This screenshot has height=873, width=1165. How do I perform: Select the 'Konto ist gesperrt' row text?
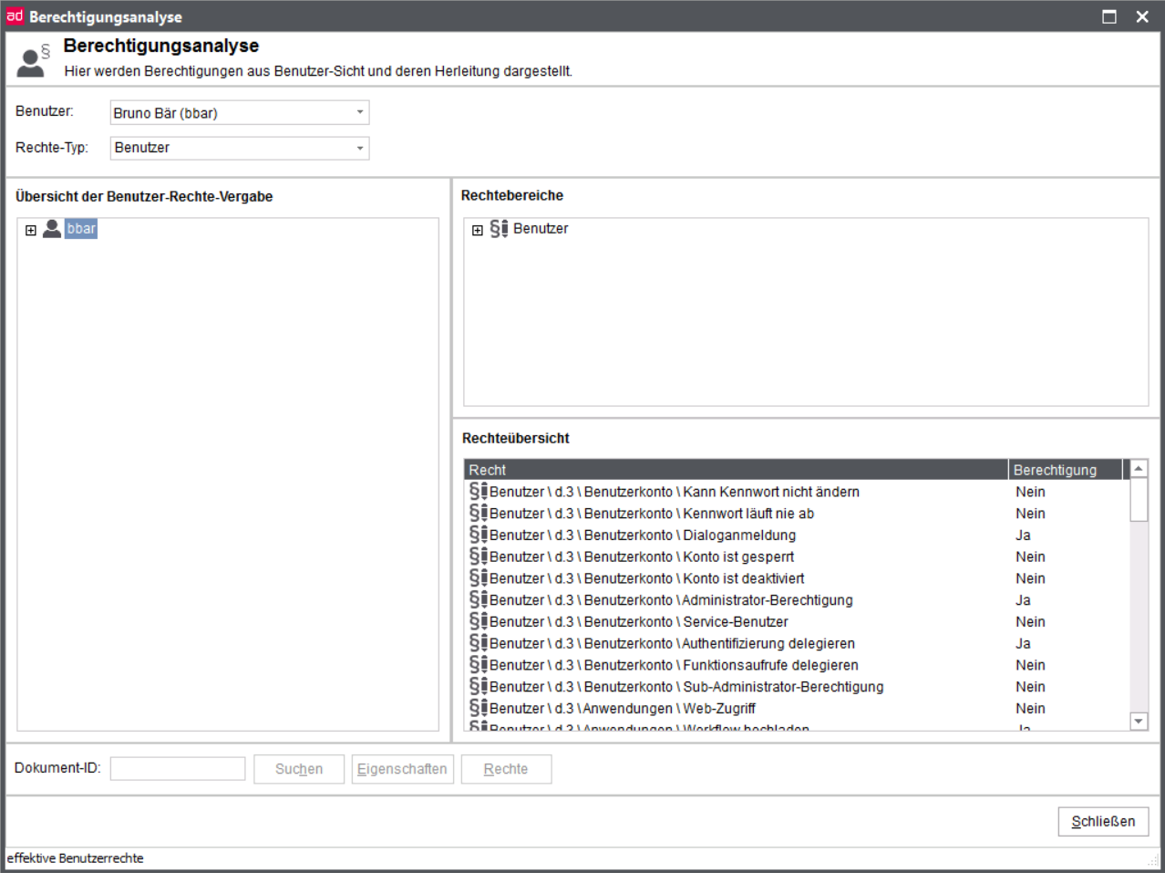[x=642, y=556]
